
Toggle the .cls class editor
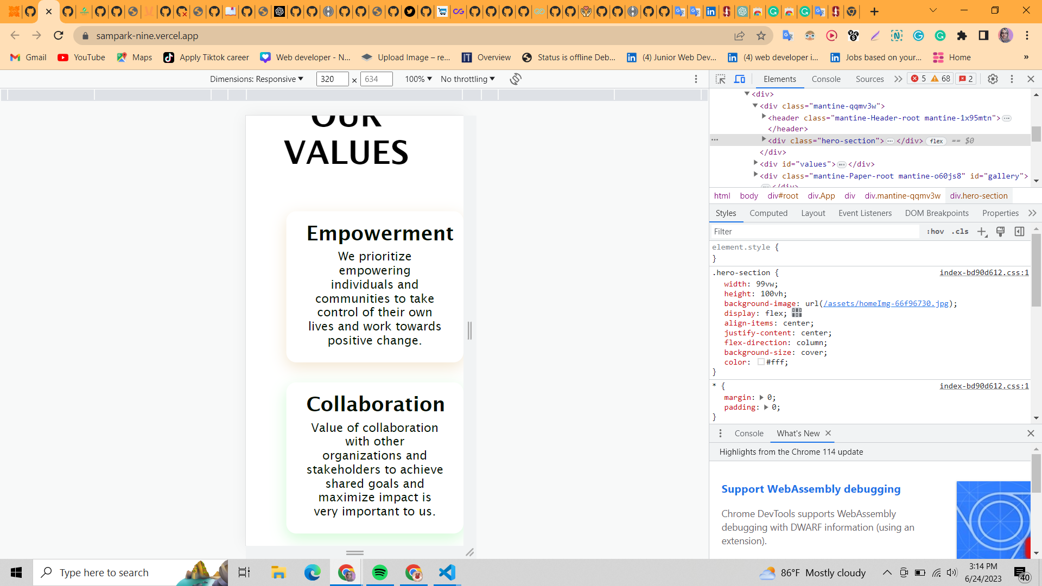pyautogui.click(x=961, y=231)
